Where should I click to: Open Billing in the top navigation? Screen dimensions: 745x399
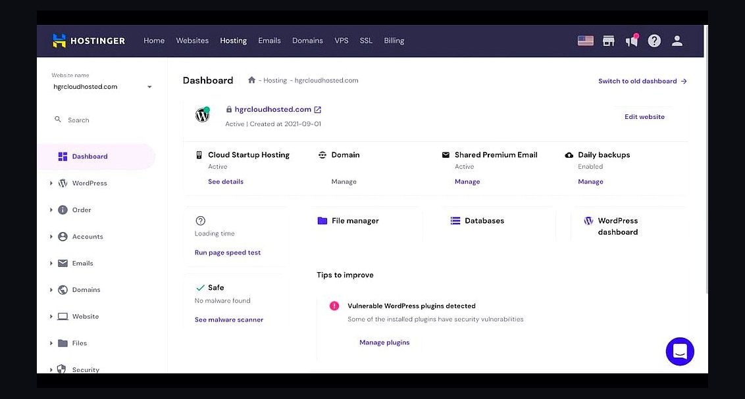tap(394, 41)
